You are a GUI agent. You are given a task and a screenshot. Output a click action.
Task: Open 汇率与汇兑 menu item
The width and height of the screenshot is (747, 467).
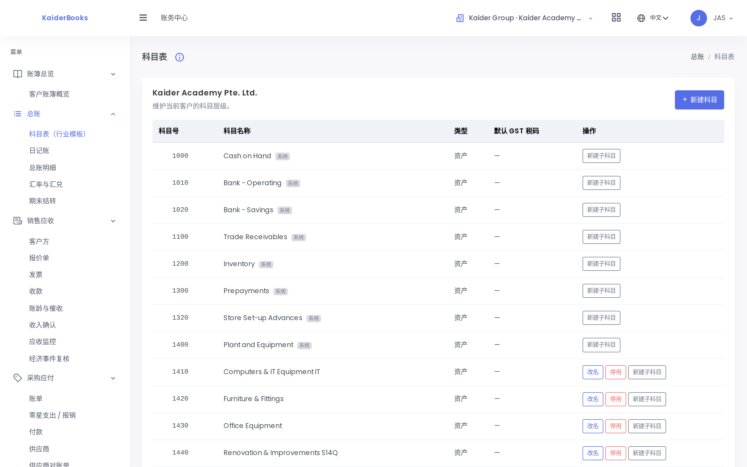[x=46, y=184]
